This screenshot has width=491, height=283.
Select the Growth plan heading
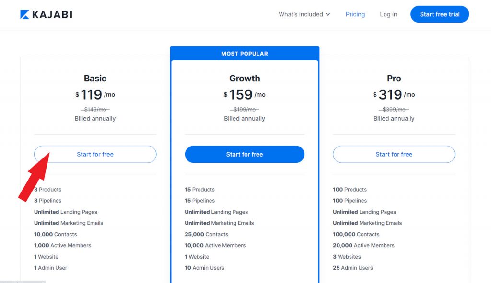click(x=245, y=78)
